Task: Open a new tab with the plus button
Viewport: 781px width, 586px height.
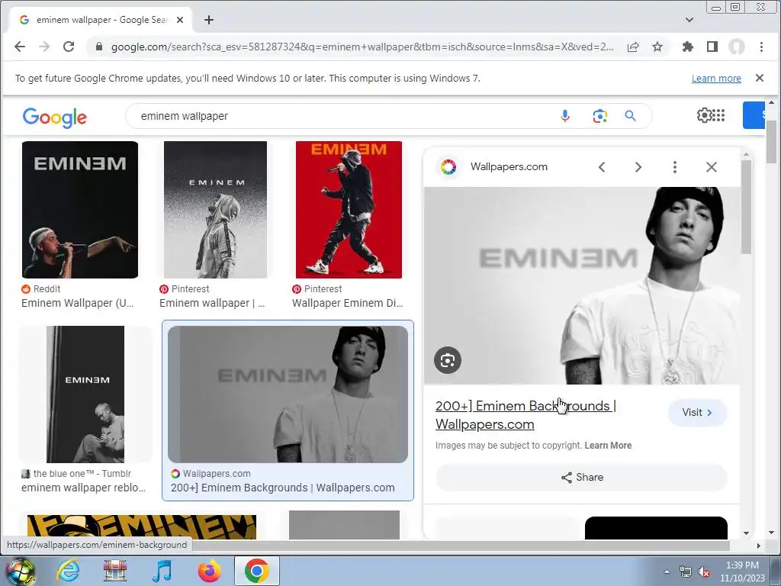Action: pyautogui.click(x=209, y=20)
